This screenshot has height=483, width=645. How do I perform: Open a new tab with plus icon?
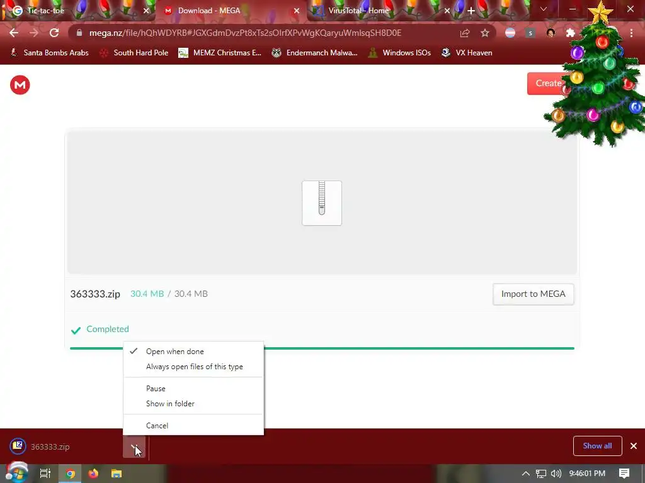[x=471, y=11]
